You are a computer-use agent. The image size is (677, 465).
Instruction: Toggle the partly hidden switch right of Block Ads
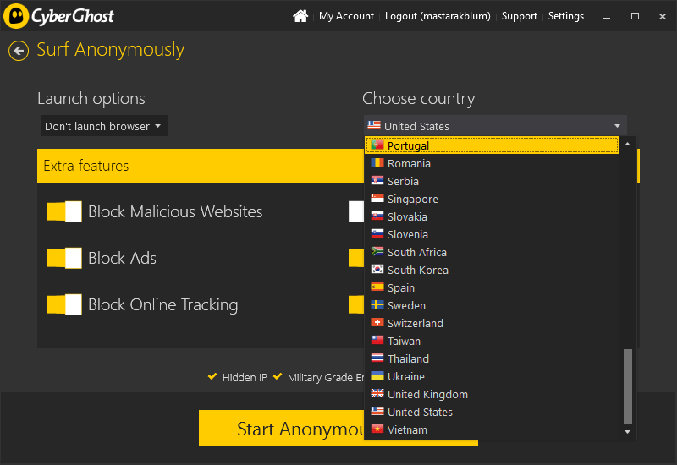coord(356,259)
